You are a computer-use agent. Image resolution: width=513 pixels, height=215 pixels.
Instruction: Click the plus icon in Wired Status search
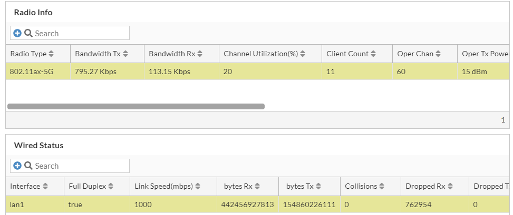point(17,166)
